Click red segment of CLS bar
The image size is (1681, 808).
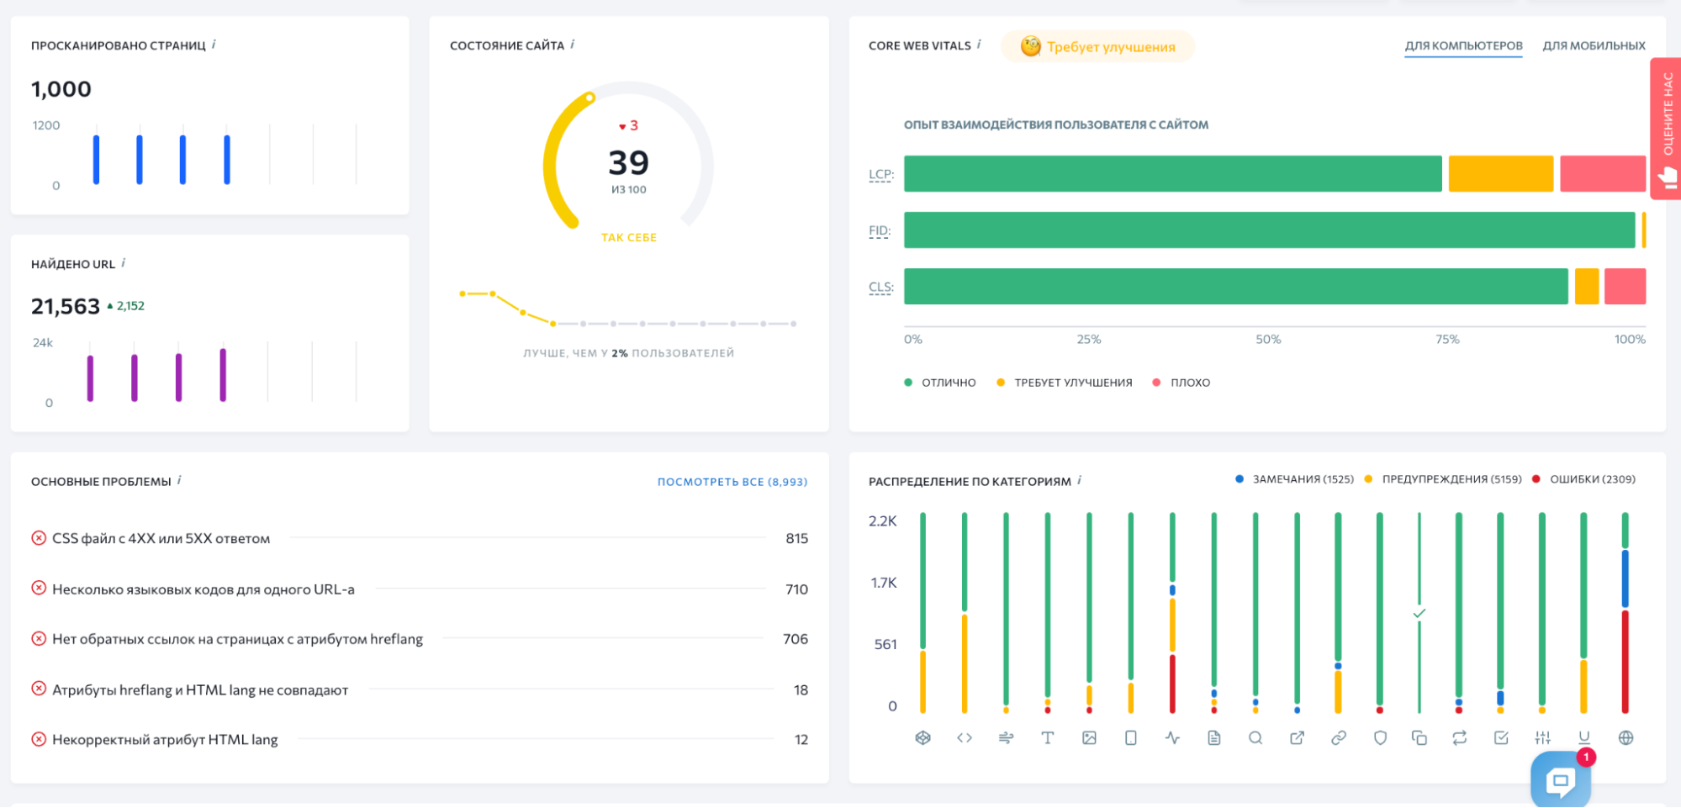coord(1625,286)
